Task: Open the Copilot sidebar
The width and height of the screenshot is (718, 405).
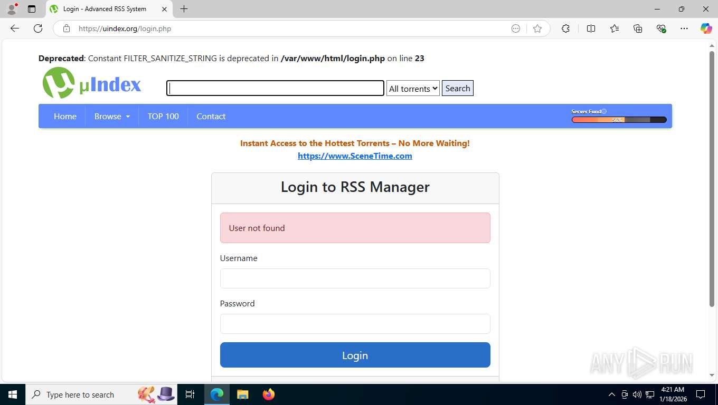Action: click(706, 28)
